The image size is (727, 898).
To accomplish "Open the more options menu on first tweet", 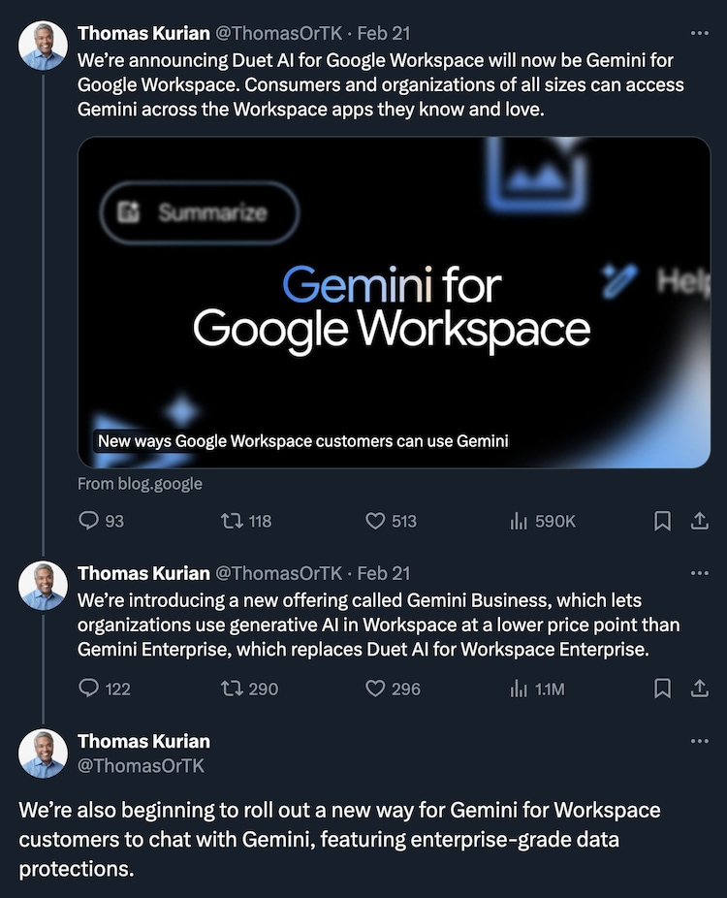I will click(x=699, y=33).
